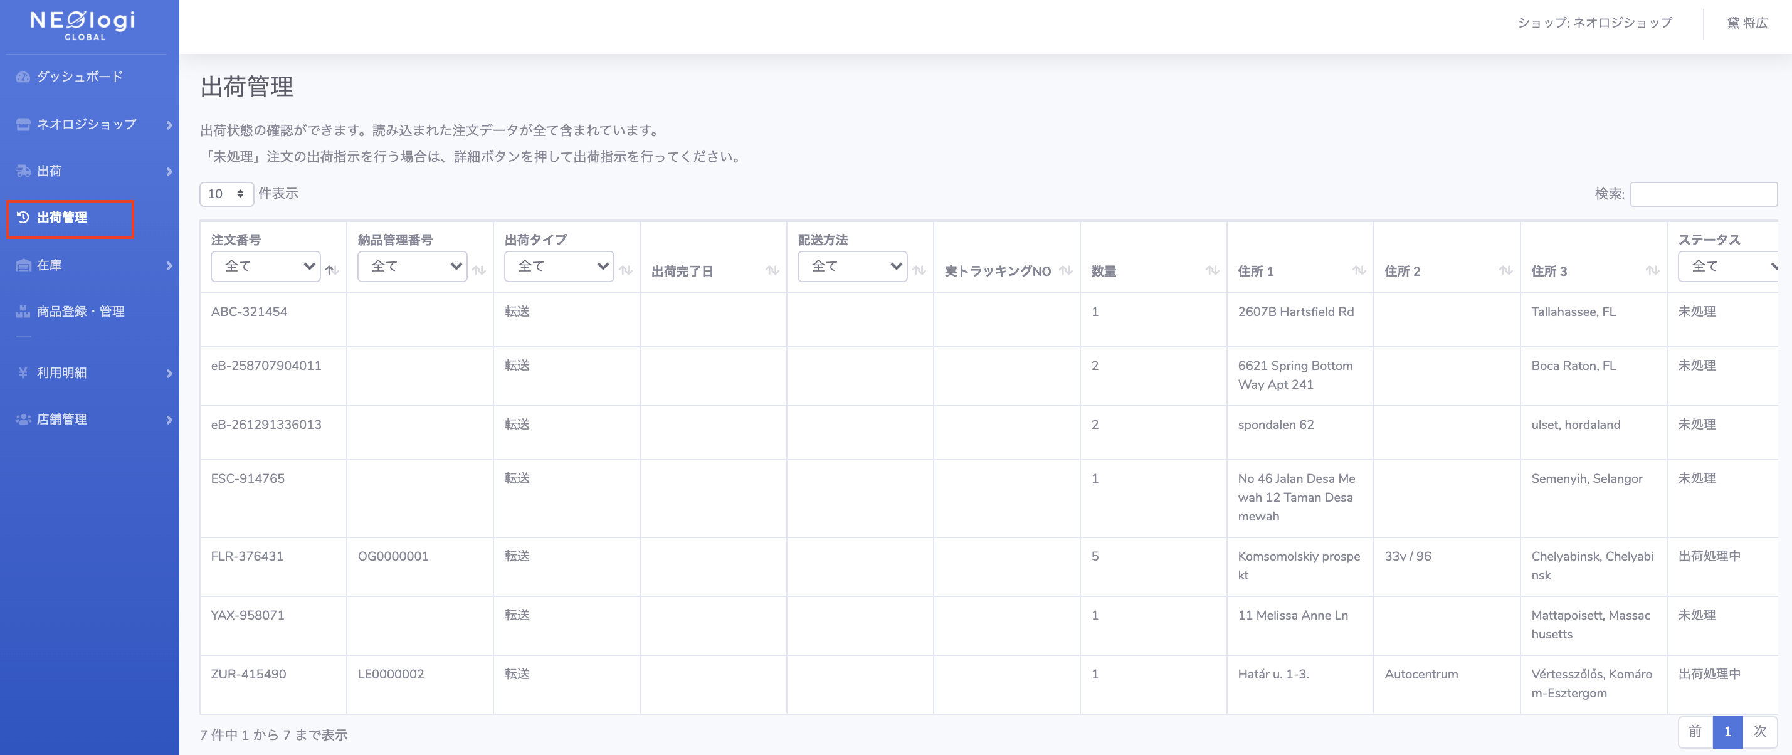Click order number ZUR-415490
1792x755 pixels.
click(248, 674)
